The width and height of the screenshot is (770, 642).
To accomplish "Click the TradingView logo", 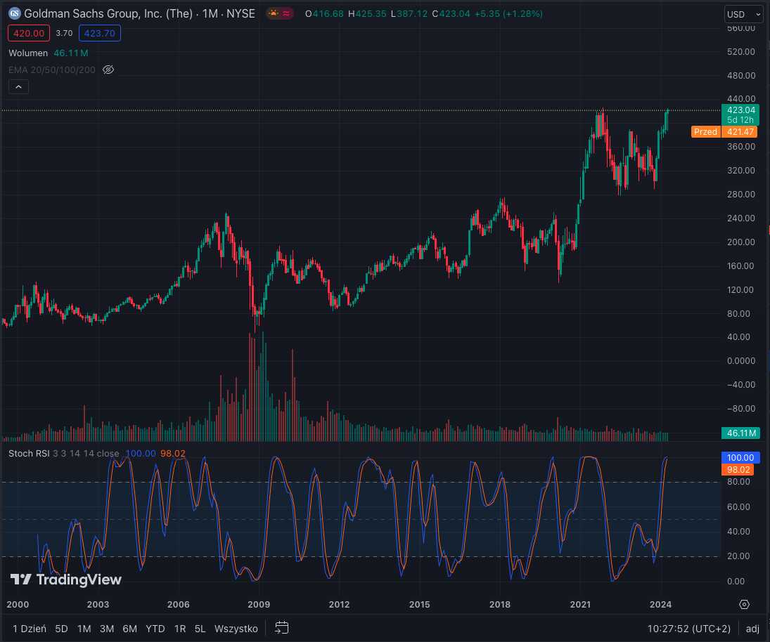I will click(66, 579).
